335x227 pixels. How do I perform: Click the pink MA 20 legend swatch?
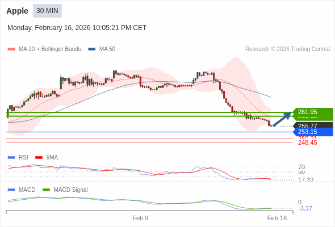pos(11,49)
